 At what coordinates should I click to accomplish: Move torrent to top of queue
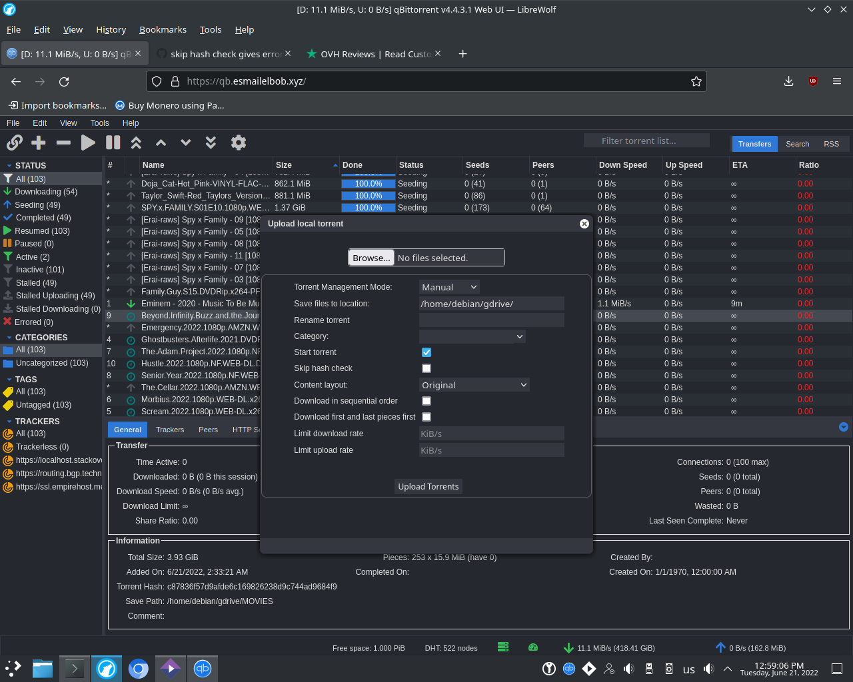click(x=135, y=143)
